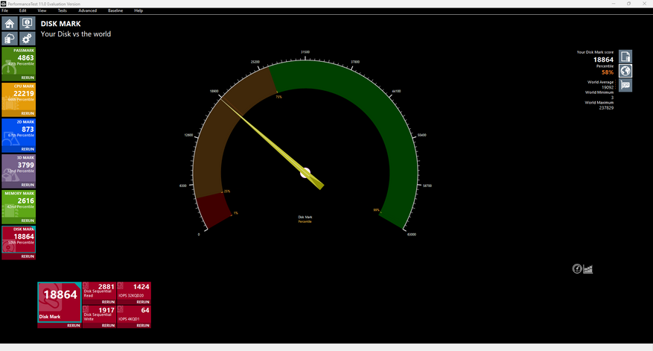Select the CPU Mark 22219 tile
The height and width of the screenshot is (351, 653).
tap(19, 97)
